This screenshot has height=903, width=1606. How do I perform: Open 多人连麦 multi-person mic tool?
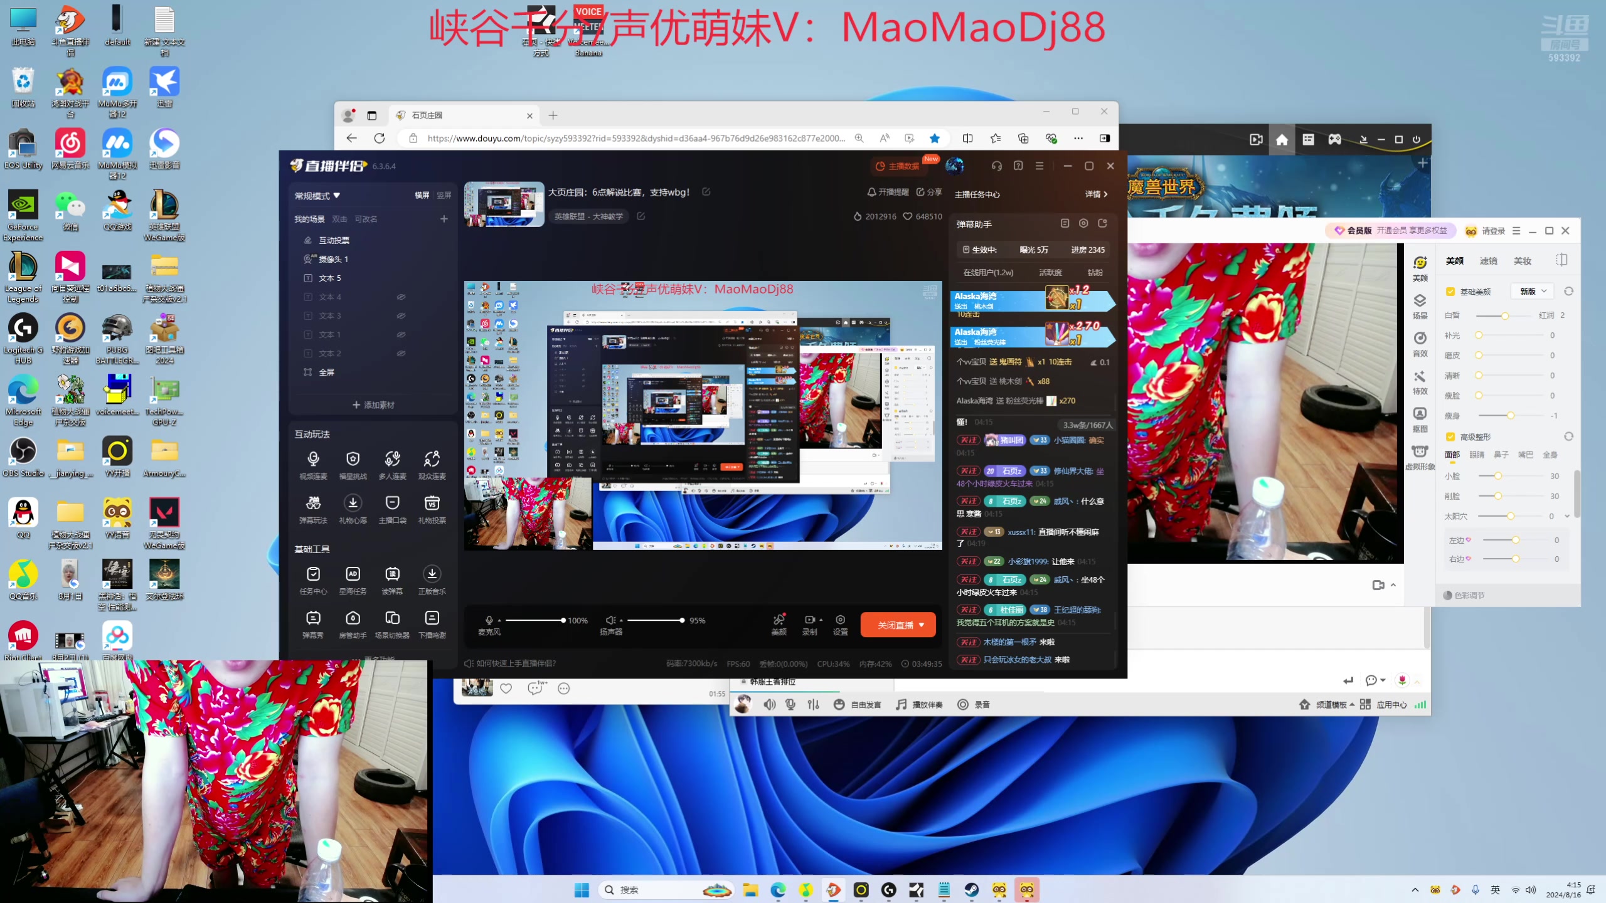392,465
